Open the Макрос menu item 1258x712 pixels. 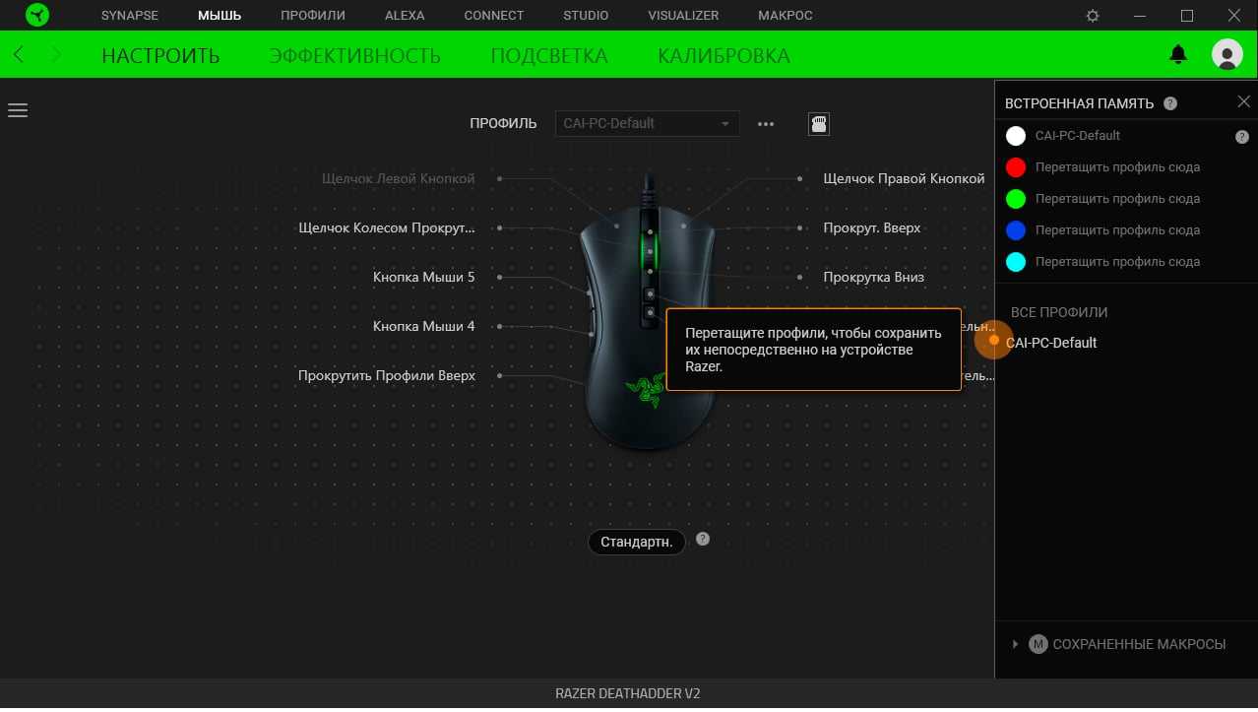click(x=785, y=16)
